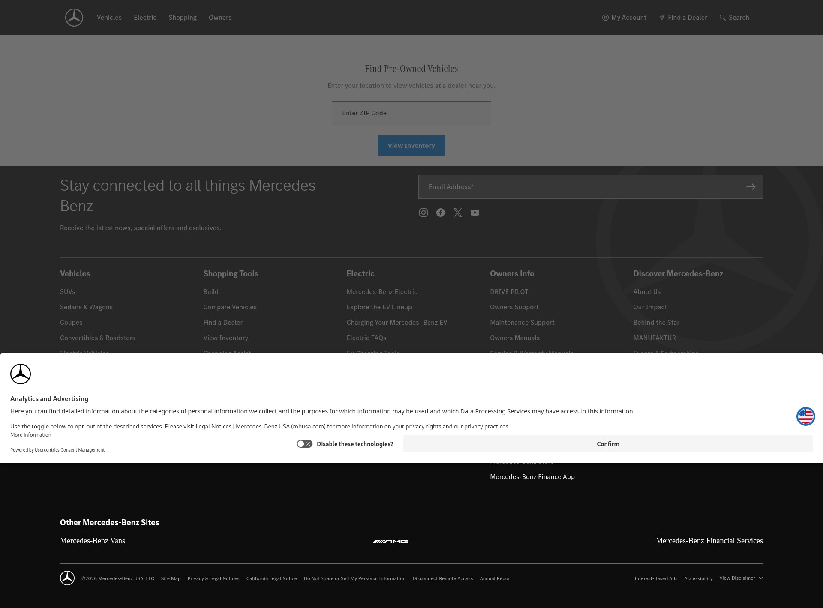Click the Mercedes-Benz star logo in header
This screenshot has height=608, width=823.
coord(74,18)
